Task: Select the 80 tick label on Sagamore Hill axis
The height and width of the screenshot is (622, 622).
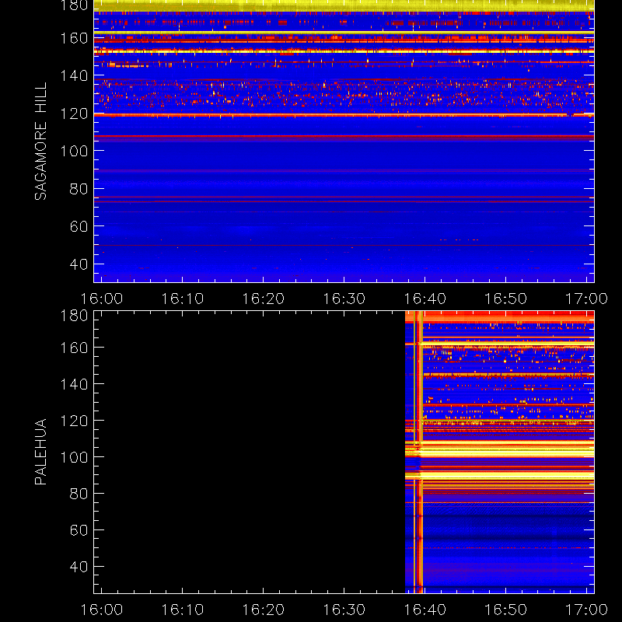Action: click(x=79, y=189)
